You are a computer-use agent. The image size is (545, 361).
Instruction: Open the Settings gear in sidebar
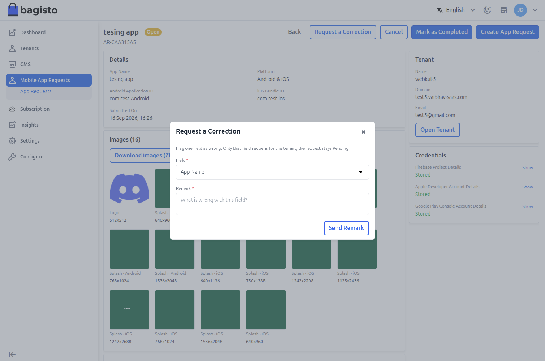pyautogui.click(x=12, y=141)
